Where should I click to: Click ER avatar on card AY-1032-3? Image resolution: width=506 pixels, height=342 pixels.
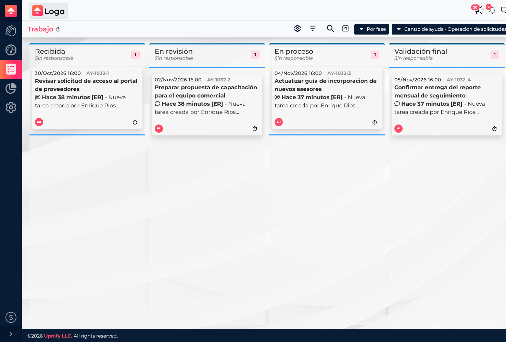[x=279, y=122]
